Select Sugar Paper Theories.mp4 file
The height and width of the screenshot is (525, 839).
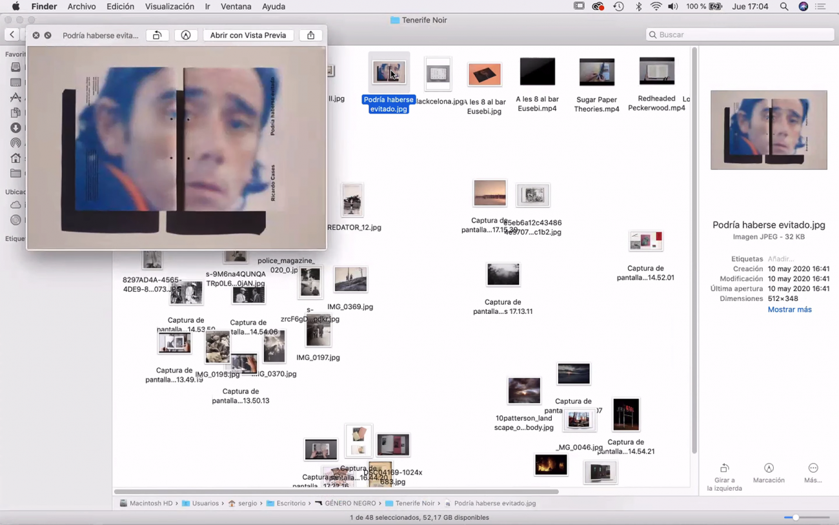(x=597, y=72)
